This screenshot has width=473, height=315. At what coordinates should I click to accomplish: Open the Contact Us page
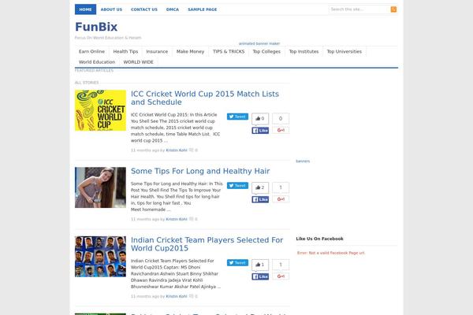pos(144,9)
